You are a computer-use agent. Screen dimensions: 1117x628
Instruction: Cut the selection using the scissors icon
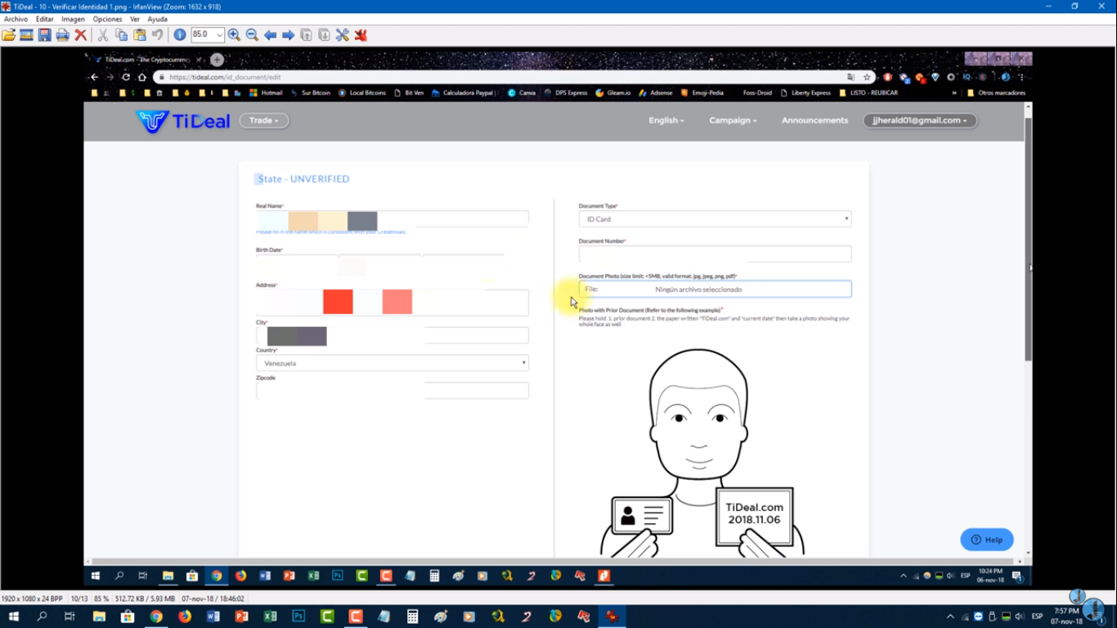pyautogui.click(x=103, y=35)
